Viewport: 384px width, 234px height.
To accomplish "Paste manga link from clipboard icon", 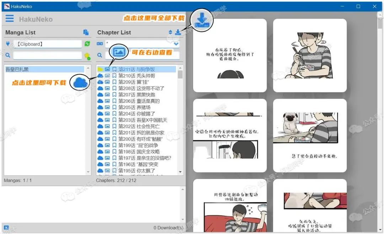I will [86, 32].
